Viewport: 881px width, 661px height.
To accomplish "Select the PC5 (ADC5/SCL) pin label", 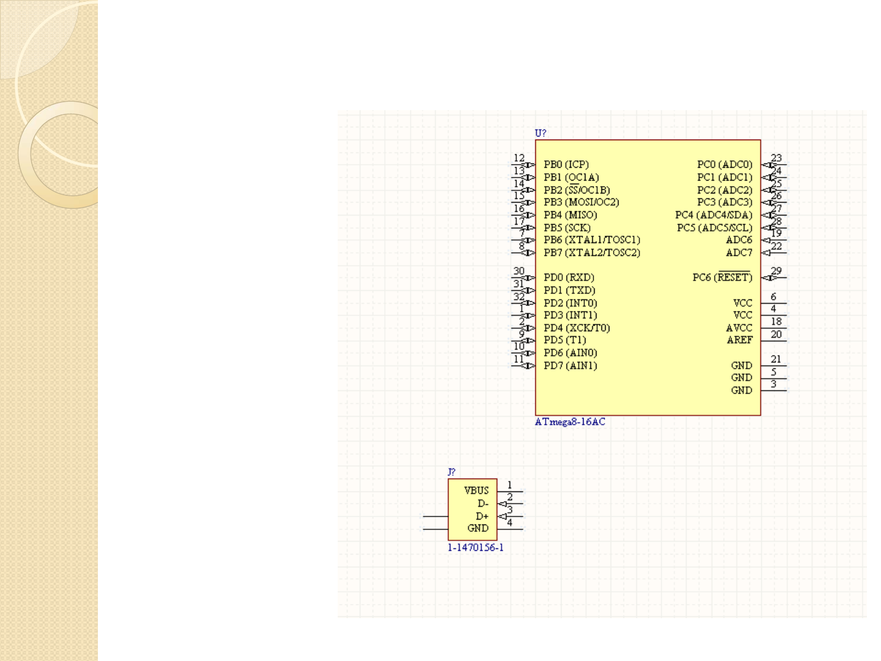I will pos(715,228).
